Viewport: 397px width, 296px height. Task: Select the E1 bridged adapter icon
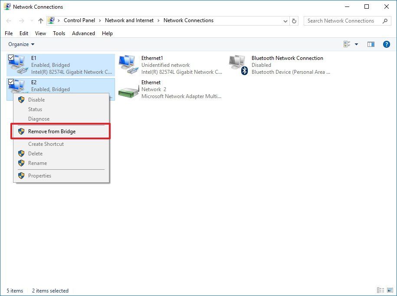point(18,64)
